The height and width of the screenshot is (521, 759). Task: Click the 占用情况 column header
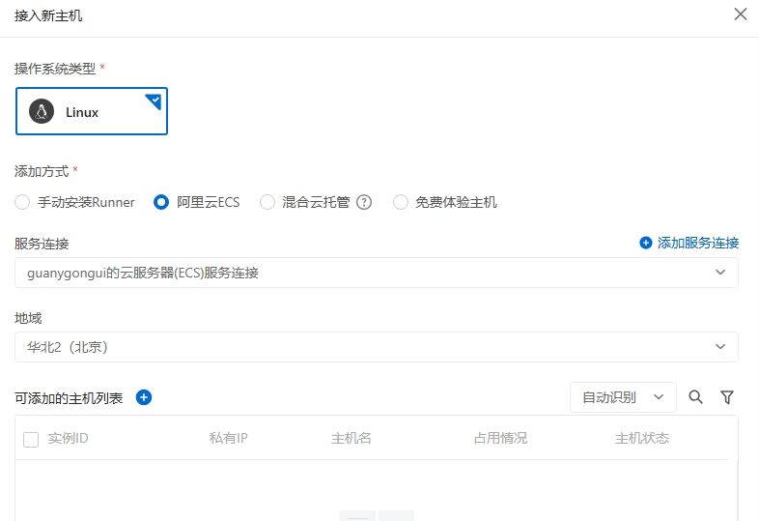500,438
